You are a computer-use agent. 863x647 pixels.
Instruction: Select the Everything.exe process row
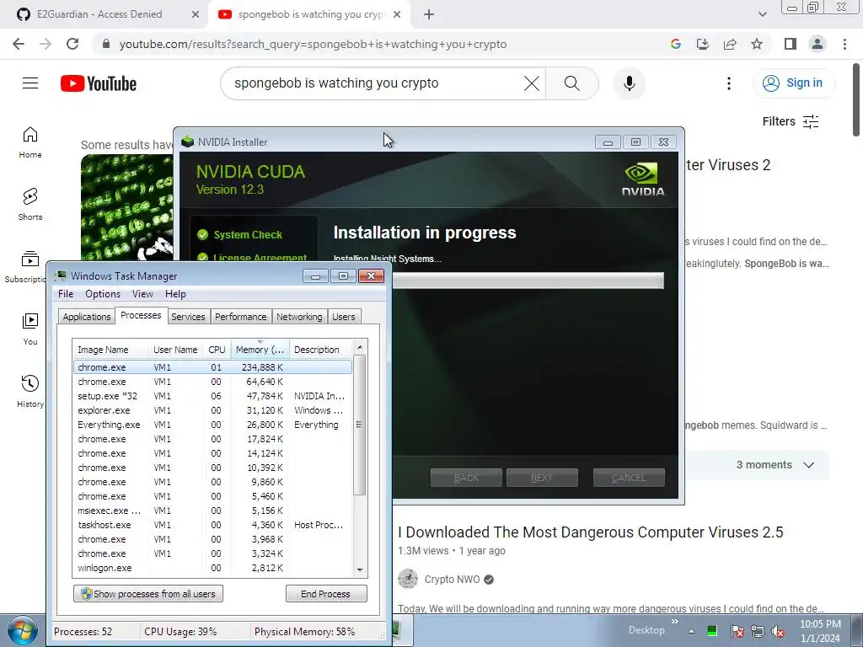tap(212, 425)
